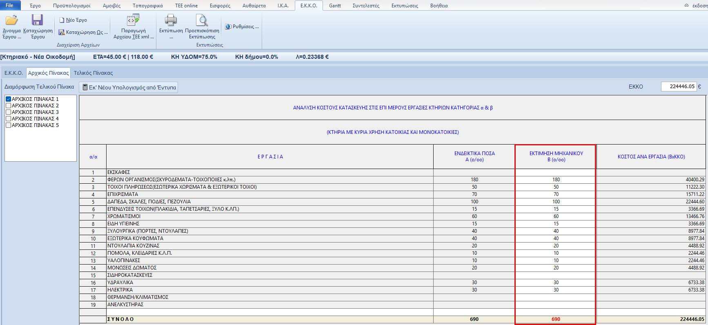
Task: Enable ΑΡΧΙΚΟΣ ΠΙΝΑΚΑΣ 2 checkbox
Action: click(x=8, y=106)
